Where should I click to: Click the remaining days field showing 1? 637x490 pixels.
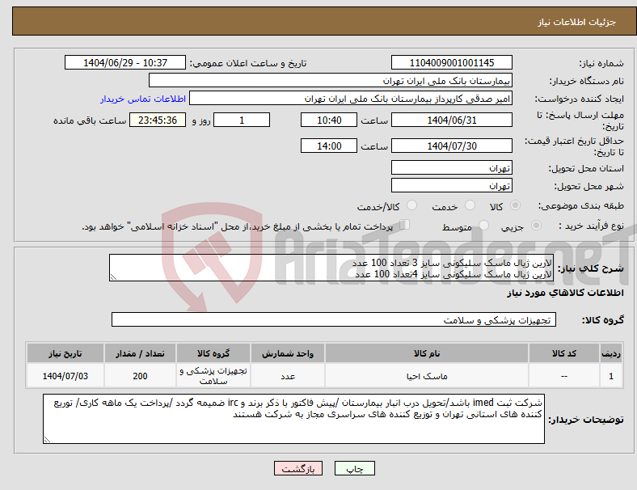click(x=242, y=120)
